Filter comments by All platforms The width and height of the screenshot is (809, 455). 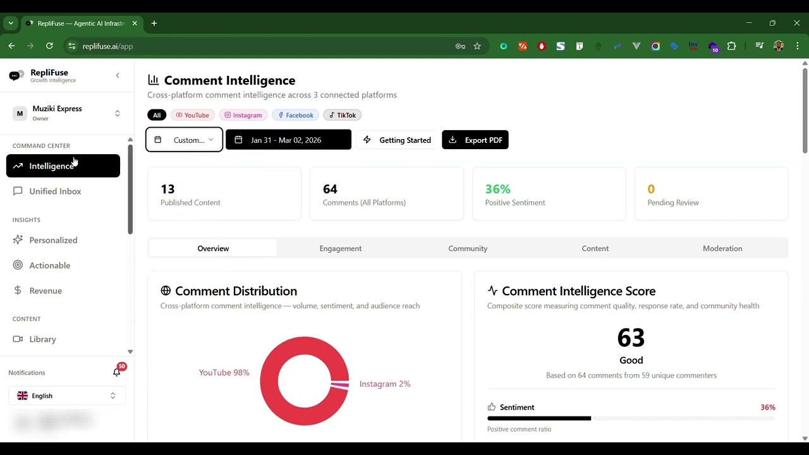pos(157,115)
